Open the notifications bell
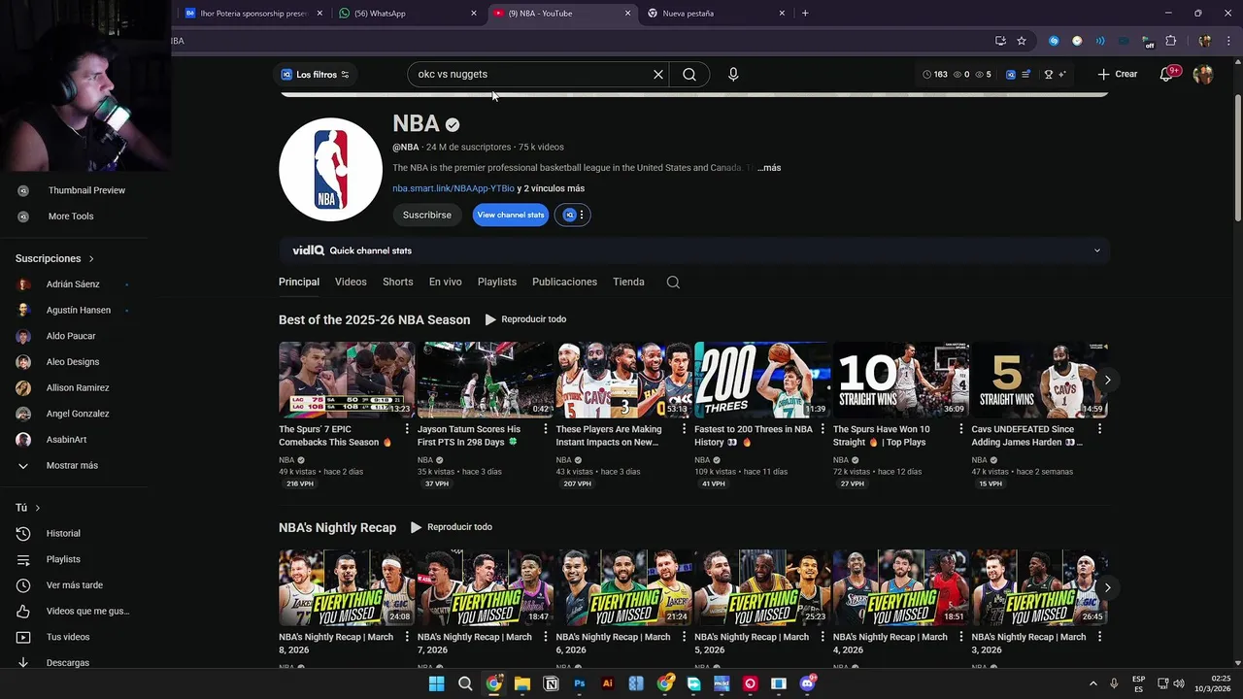 point(1168,75)
